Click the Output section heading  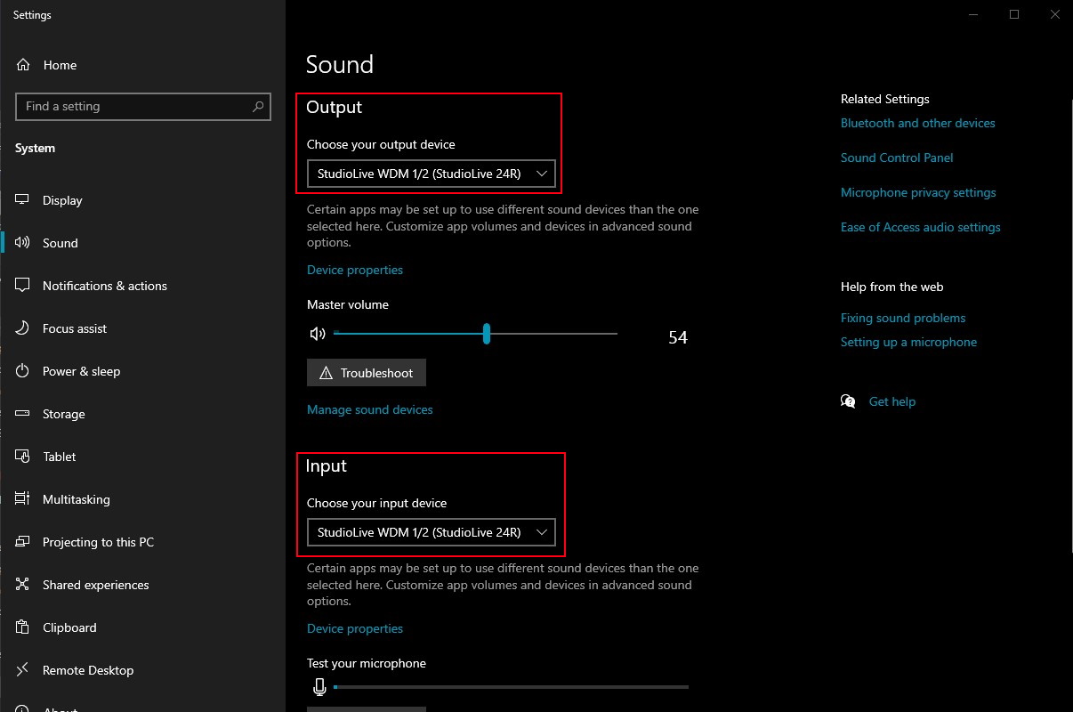pyautogui.click(x=334, y=107)
